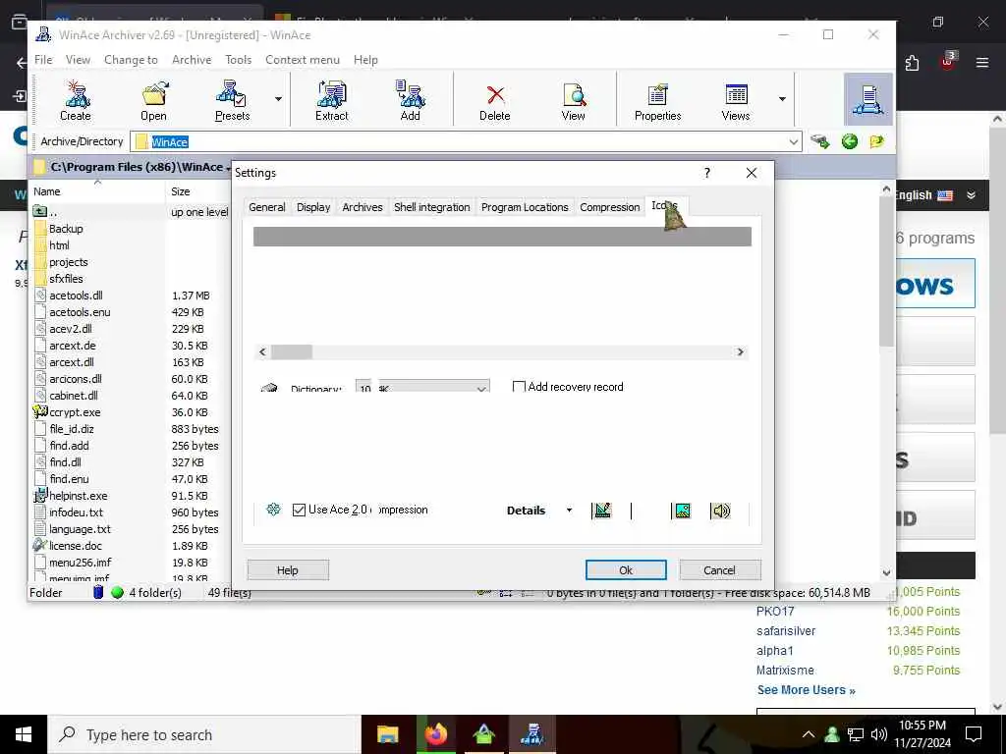Screen dimensions: 1006x754
Task: Open the Firefox extensions puzzle icon
Action: pyautogui.click(x=912, y=63)
